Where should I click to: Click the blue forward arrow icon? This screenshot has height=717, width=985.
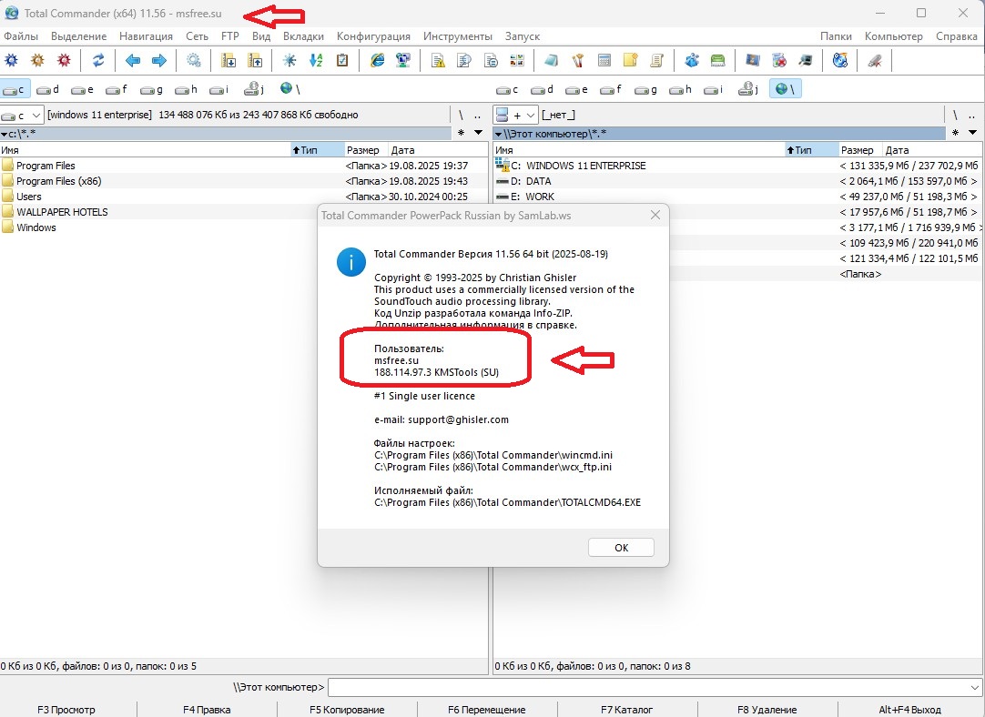tap(158, 60)
